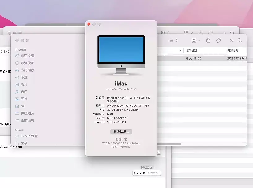Open 隔空投送 in the Finder sidebar
253x188 pixels.
pyautogui.click(x=25, y=56)
